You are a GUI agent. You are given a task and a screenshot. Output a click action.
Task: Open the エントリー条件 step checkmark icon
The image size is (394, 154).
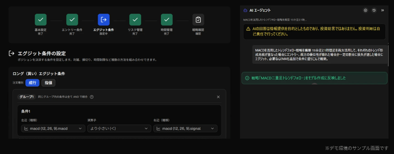[72, 20]
